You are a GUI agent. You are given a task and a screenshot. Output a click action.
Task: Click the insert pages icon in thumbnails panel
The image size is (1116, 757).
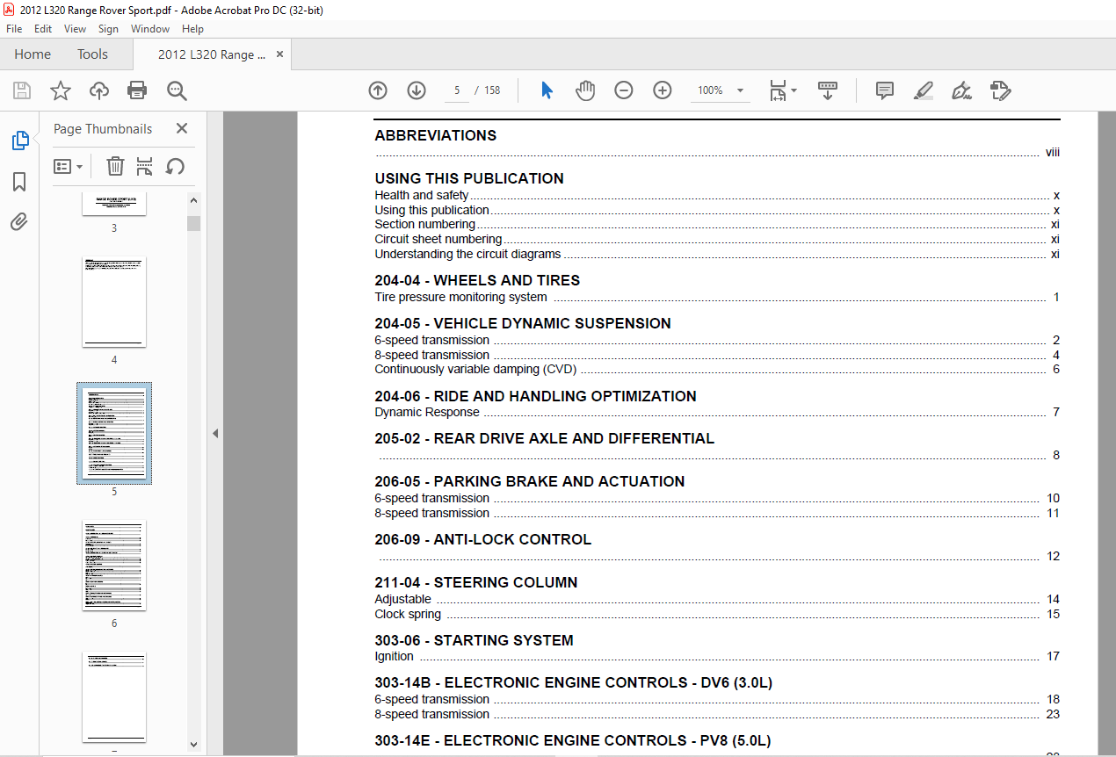145,166
